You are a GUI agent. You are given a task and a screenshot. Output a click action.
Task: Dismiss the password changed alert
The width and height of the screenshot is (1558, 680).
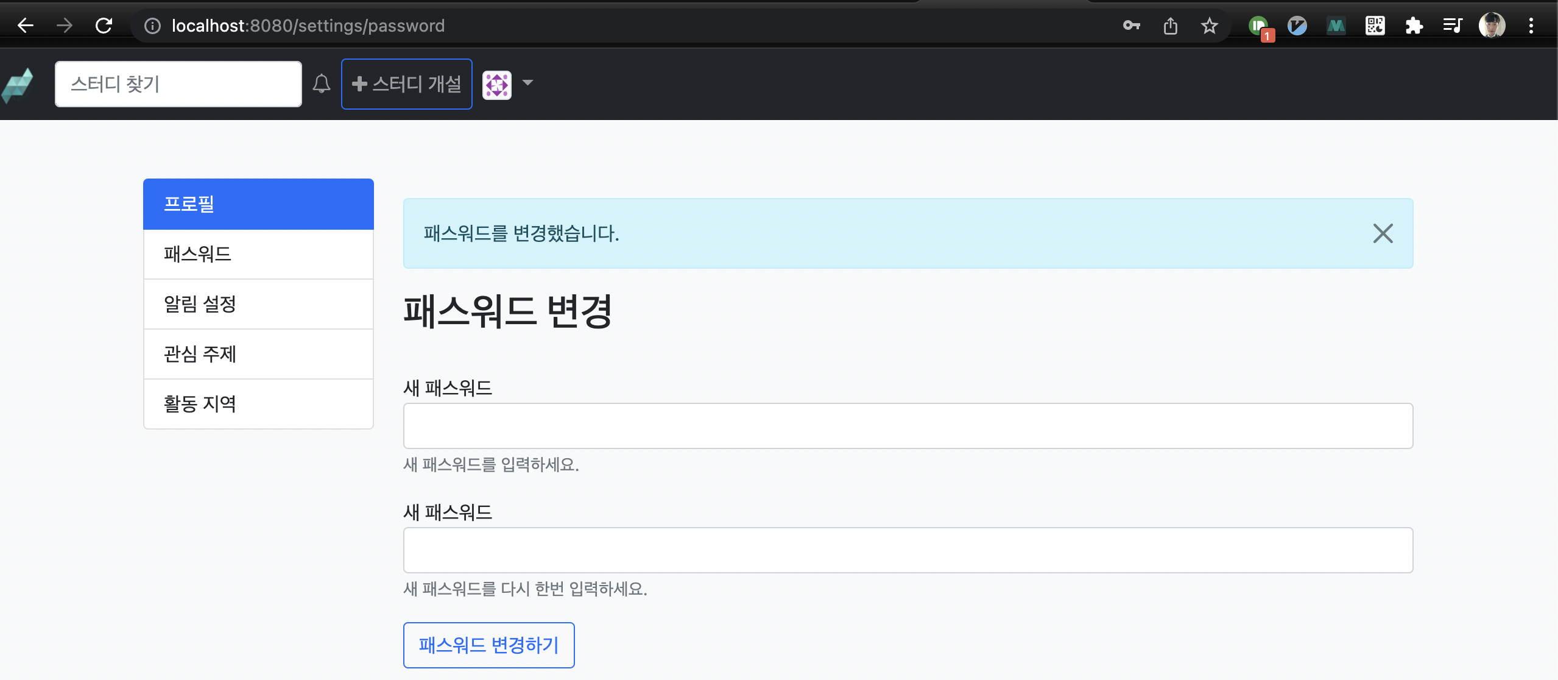[x=1383, y=233]
